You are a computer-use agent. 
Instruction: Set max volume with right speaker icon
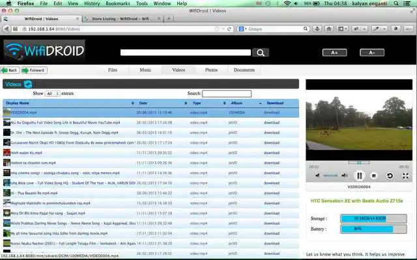pyautogui.click(x=345, y=175)
